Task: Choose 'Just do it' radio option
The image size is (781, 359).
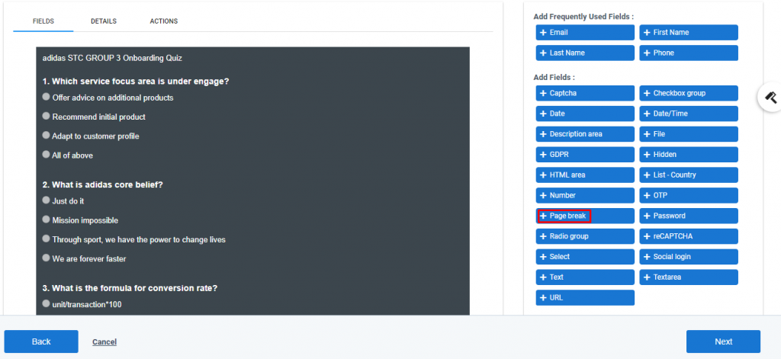Action: point(47,200)
